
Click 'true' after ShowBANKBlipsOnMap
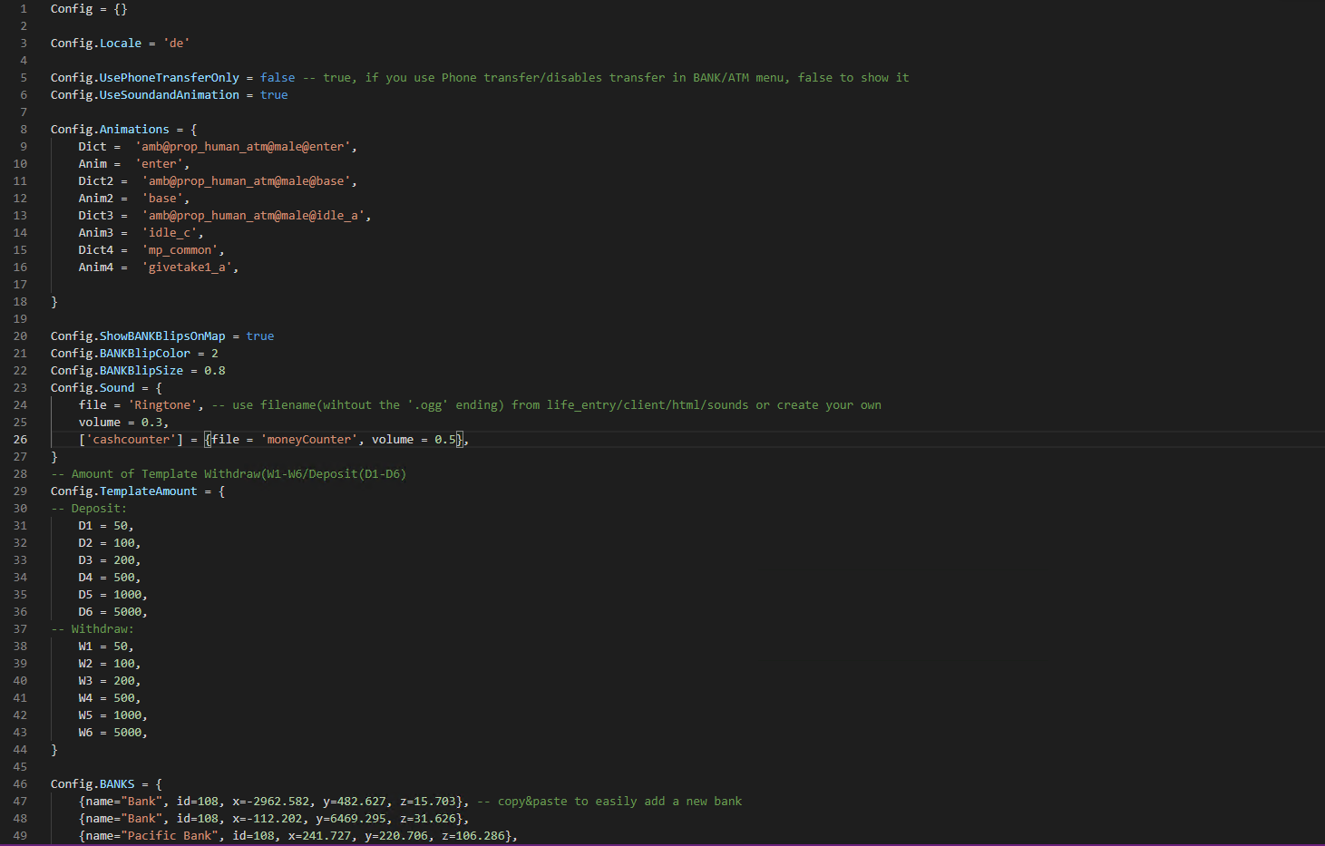click(x=260, y=336)
